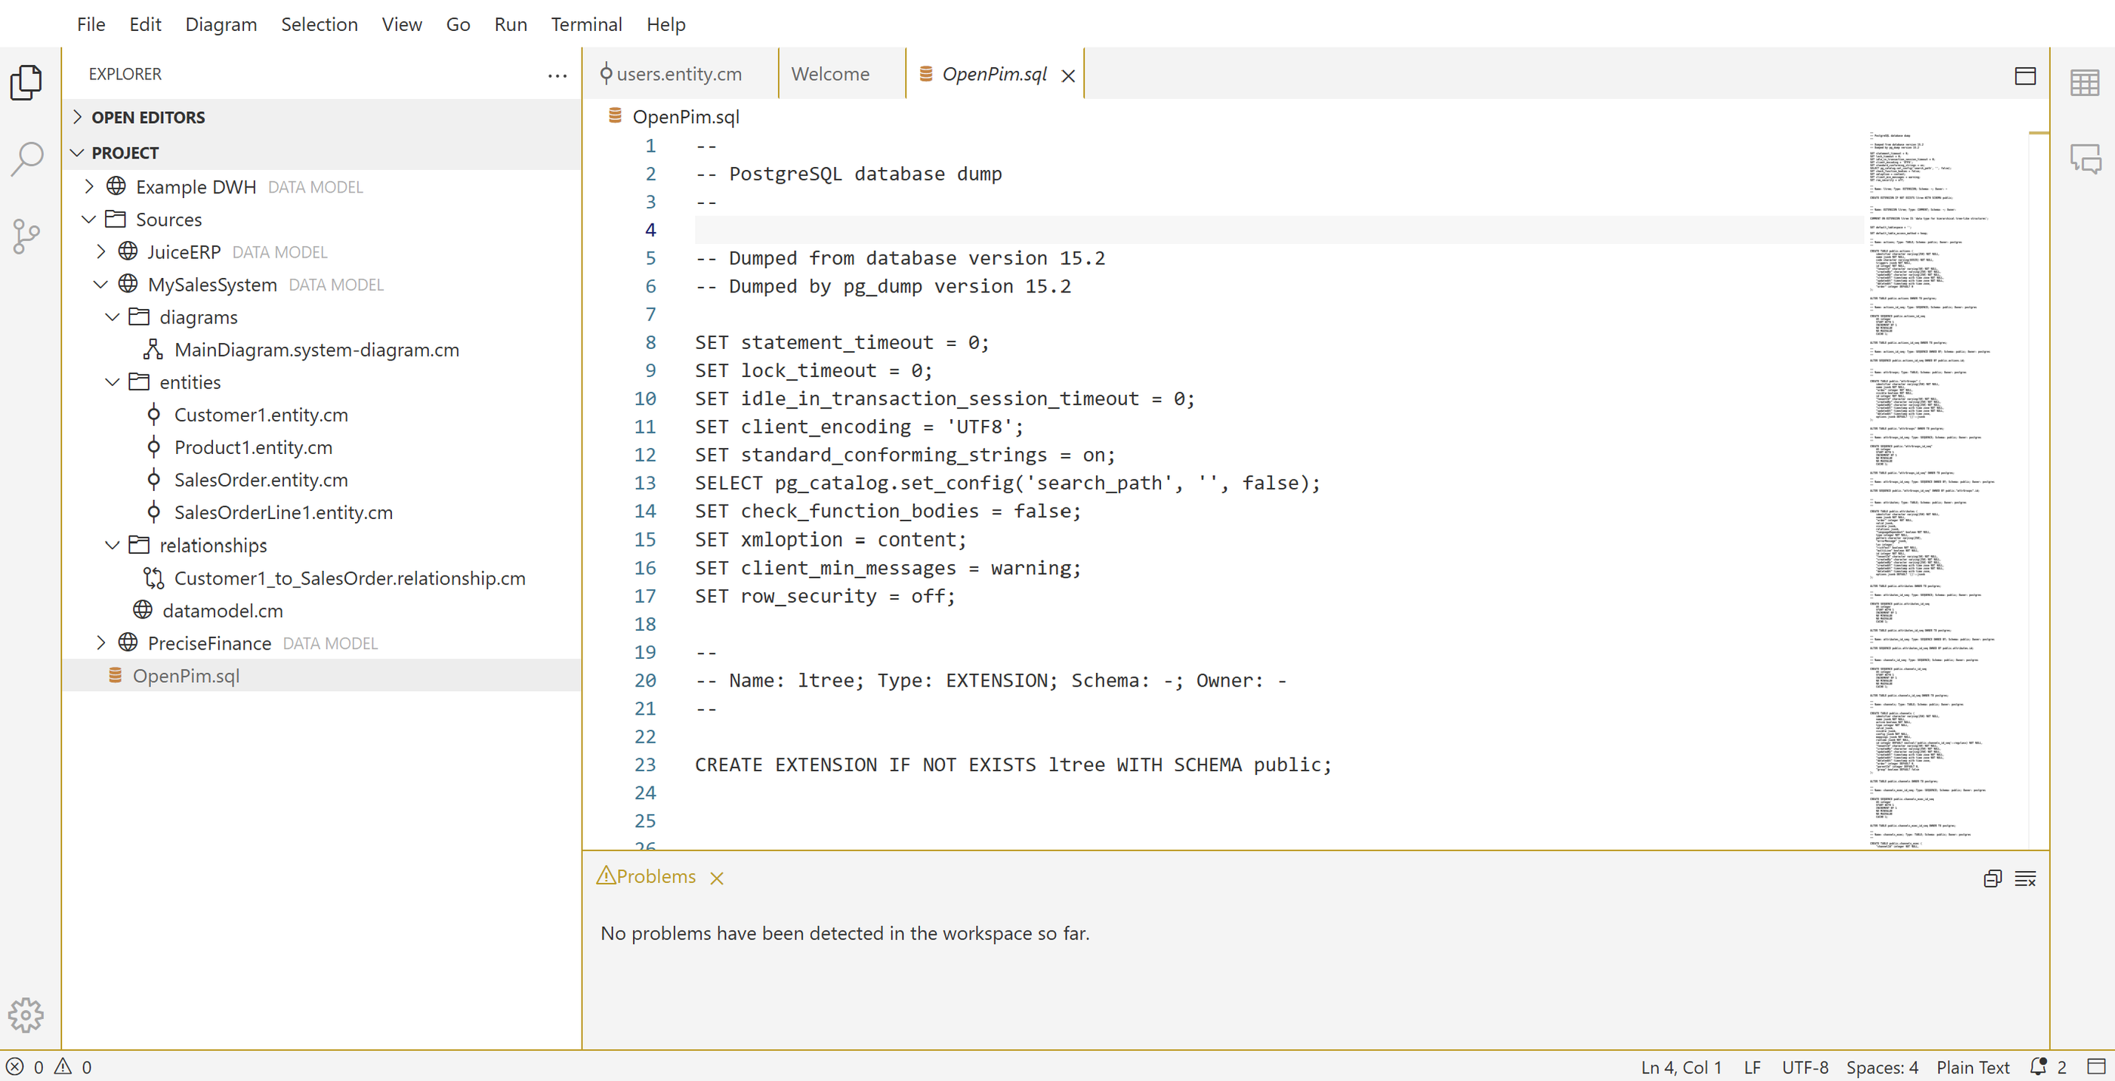
Task: Open the Search view in the activity bar
Action: point(26,159)
